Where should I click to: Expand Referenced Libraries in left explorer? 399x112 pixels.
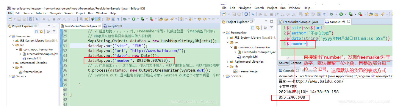tap(14, 63)
